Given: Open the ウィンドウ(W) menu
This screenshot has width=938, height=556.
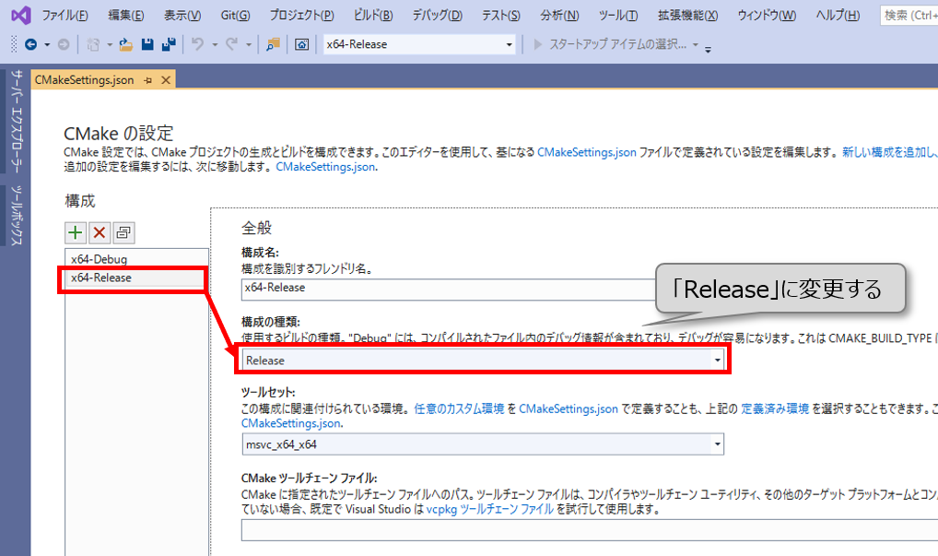Looking at the screenshot, I should (767, 15).
